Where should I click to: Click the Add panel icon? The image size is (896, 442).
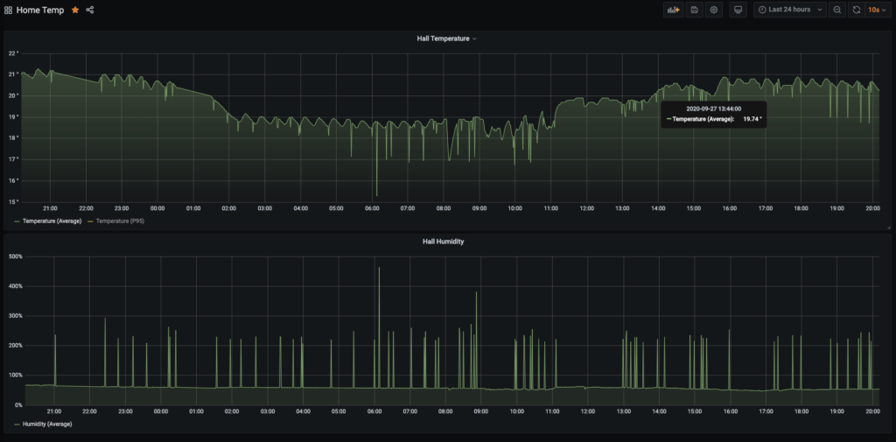pos(673,10)
